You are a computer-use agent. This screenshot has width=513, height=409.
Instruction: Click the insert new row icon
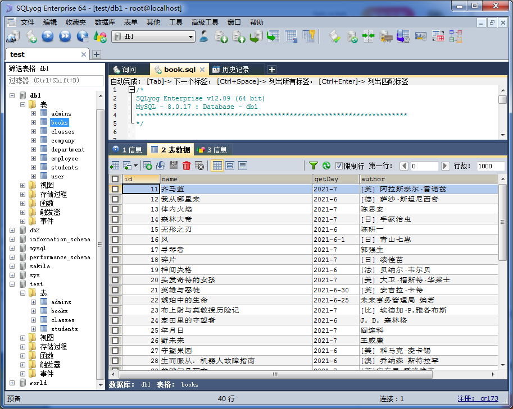click(x=148, y=166)
